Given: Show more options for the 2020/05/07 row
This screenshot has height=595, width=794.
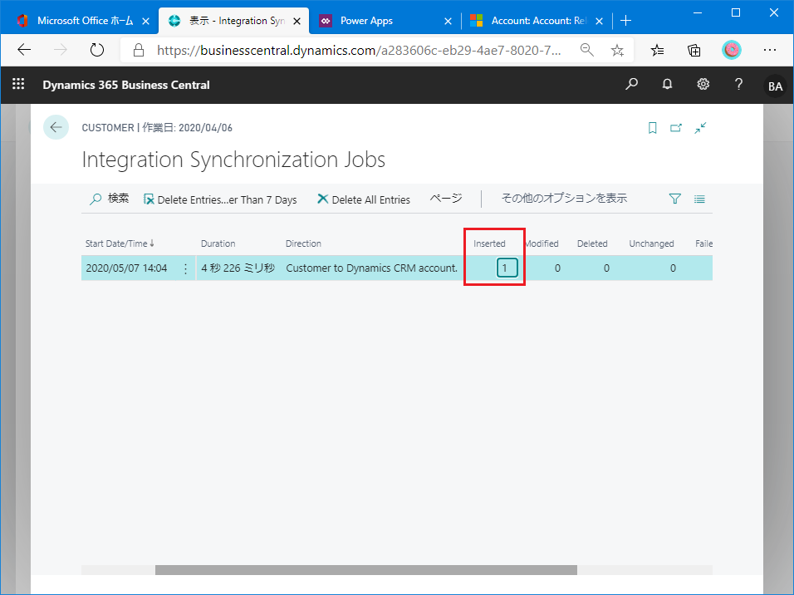Looking at the screenshot, I should coord(185,268).
